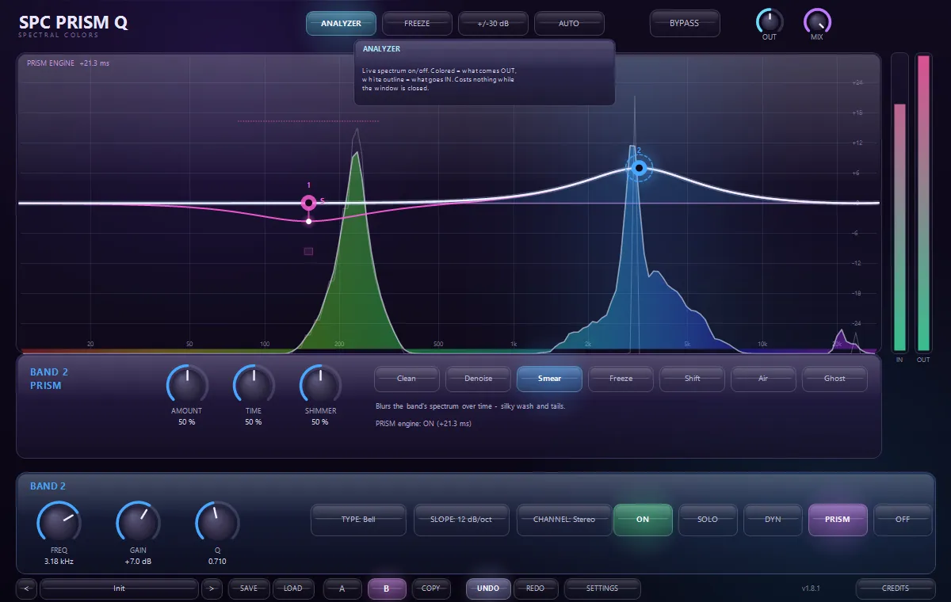
Task: Click the SAVE preset button
Action: click(x=249, y=589)
